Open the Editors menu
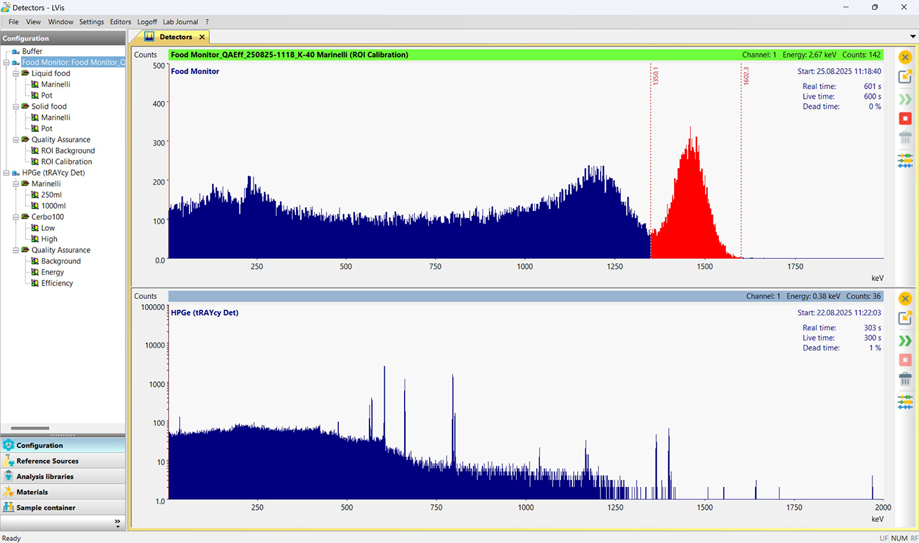The width and height of the screenshot is (919, 543). pyautogui.click(x=120, y=22)
